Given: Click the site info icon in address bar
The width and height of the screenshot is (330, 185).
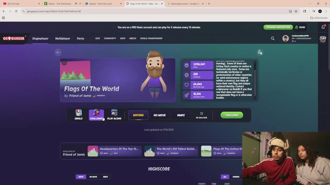Looking at the screenshot, I should click(23, 11).
